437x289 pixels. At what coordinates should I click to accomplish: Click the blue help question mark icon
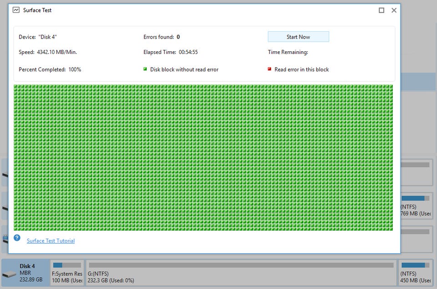pyautogui.click(x=17, y=238)
